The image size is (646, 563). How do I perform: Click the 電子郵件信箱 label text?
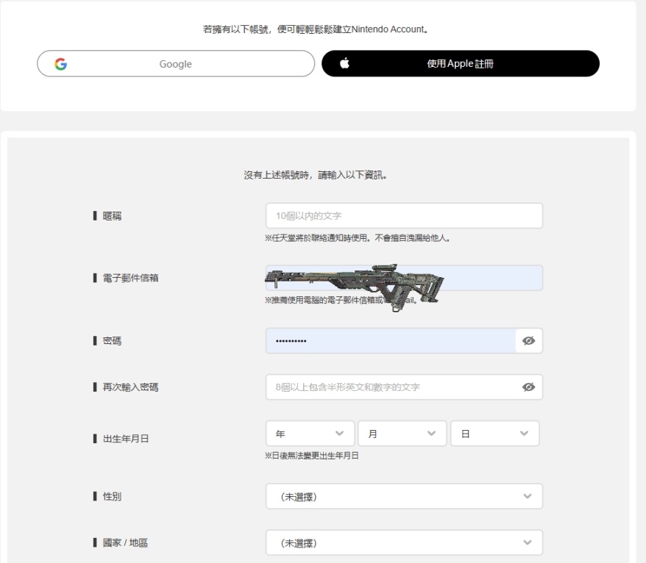[131, 279]
